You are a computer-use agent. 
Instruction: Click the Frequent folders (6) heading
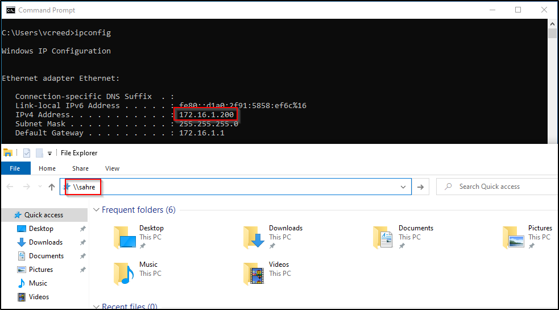139,210
